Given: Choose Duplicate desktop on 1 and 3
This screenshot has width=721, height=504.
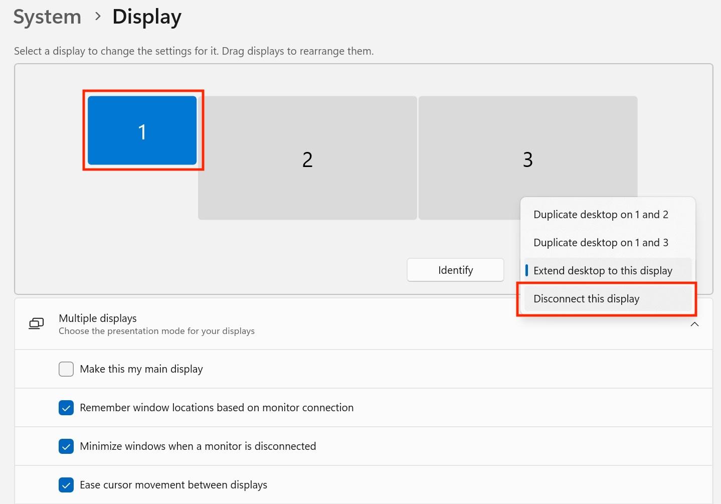Looking at the screenshot, I should (601, 243).
